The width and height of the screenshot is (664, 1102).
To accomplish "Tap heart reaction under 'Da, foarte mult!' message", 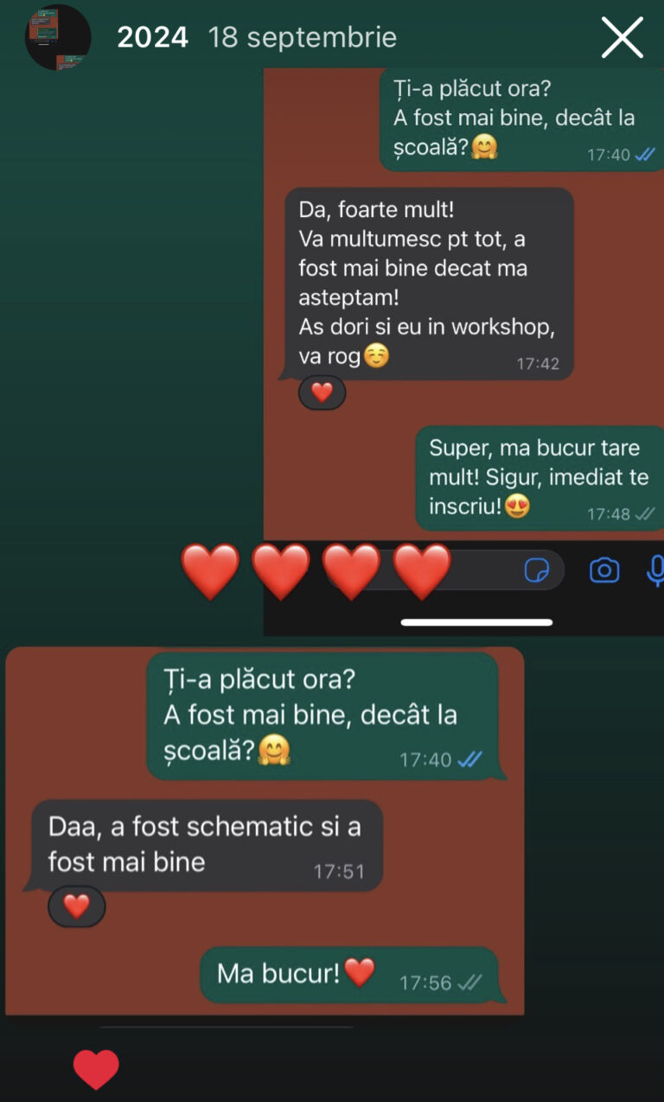I will (322, 392).
